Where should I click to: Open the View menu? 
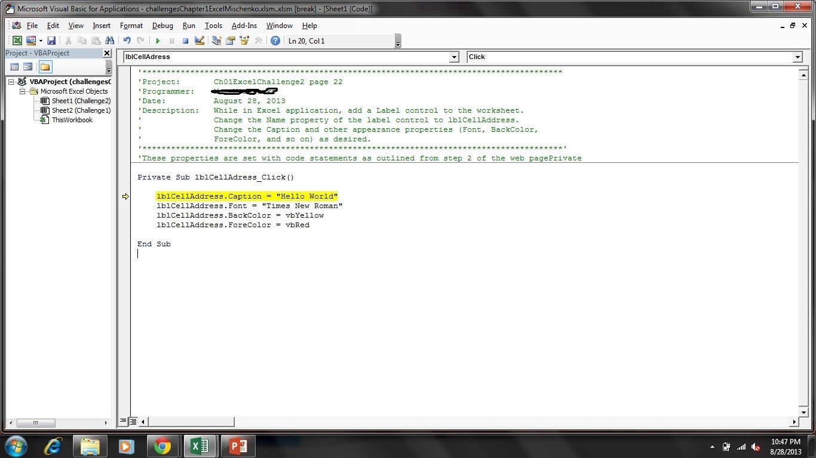76,26
